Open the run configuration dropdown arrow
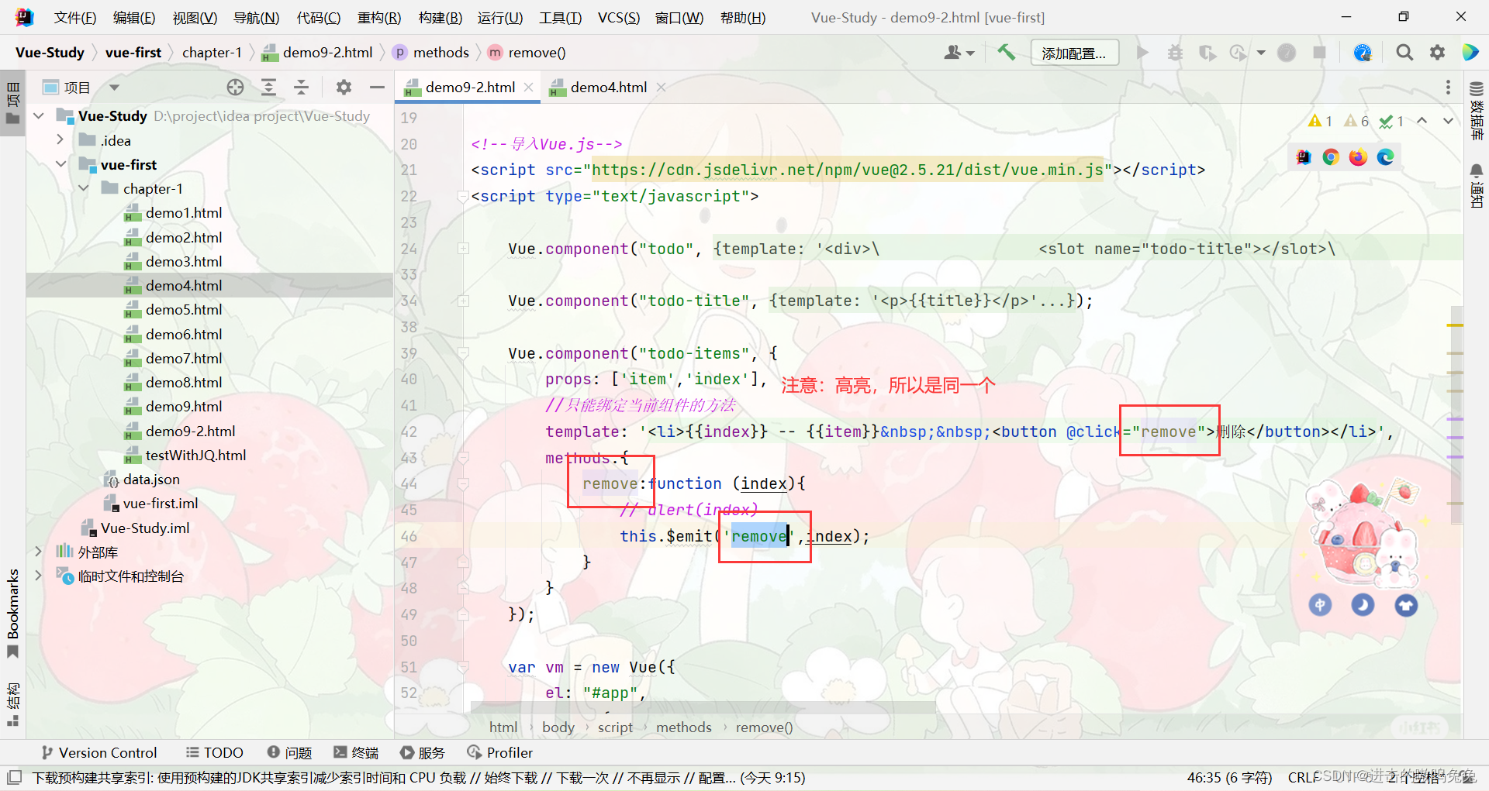Screen dimensions: 1489x791 pos(1261,53)
